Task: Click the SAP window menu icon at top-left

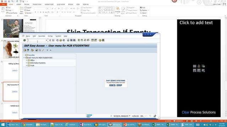Action: point(23,36)
